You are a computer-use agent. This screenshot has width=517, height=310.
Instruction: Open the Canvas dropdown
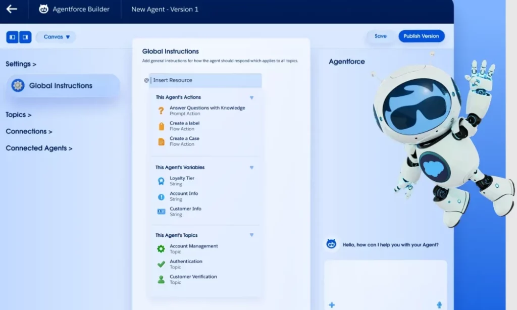[56, 37]
